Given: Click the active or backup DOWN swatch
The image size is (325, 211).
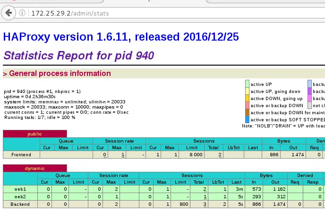Looking at the screenshot, I should [247, 105].
